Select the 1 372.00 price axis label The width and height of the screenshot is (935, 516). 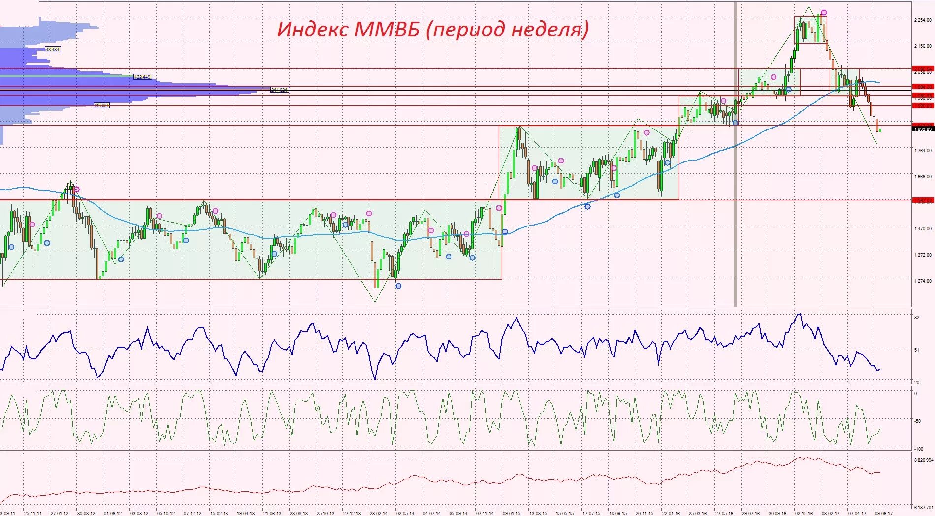(923, 255)
